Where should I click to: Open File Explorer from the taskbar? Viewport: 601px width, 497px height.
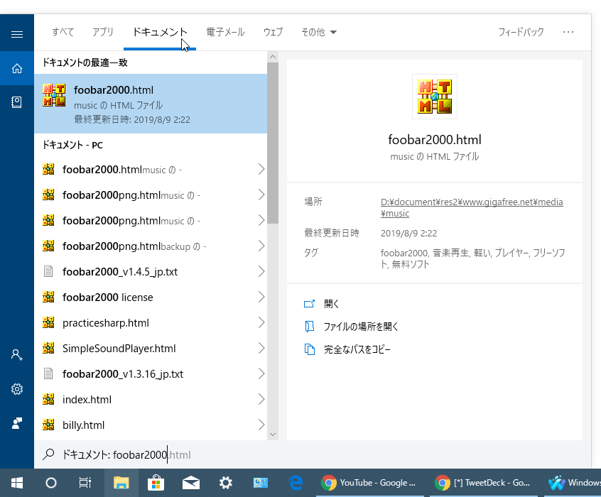click(x=121, y=483)
